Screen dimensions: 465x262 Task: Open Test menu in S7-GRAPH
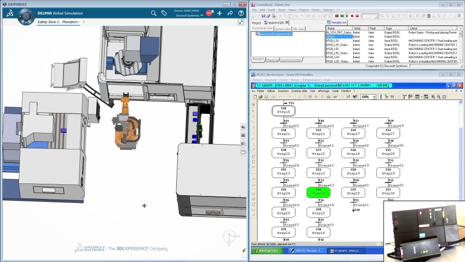[x=312, y=91]
